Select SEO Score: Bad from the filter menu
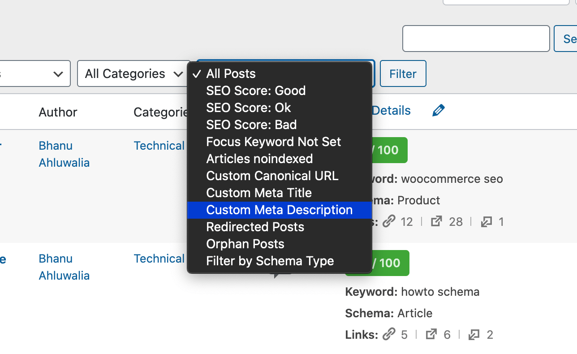 [251, 125]
